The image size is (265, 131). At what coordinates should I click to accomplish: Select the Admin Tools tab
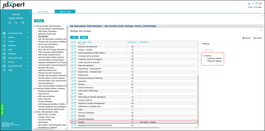coord(65,12)
